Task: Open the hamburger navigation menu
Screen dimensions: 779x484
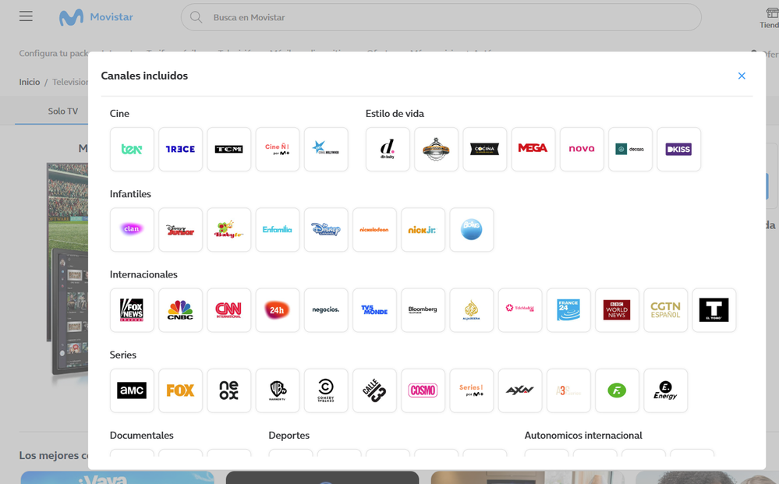Action: coord(26,16)
